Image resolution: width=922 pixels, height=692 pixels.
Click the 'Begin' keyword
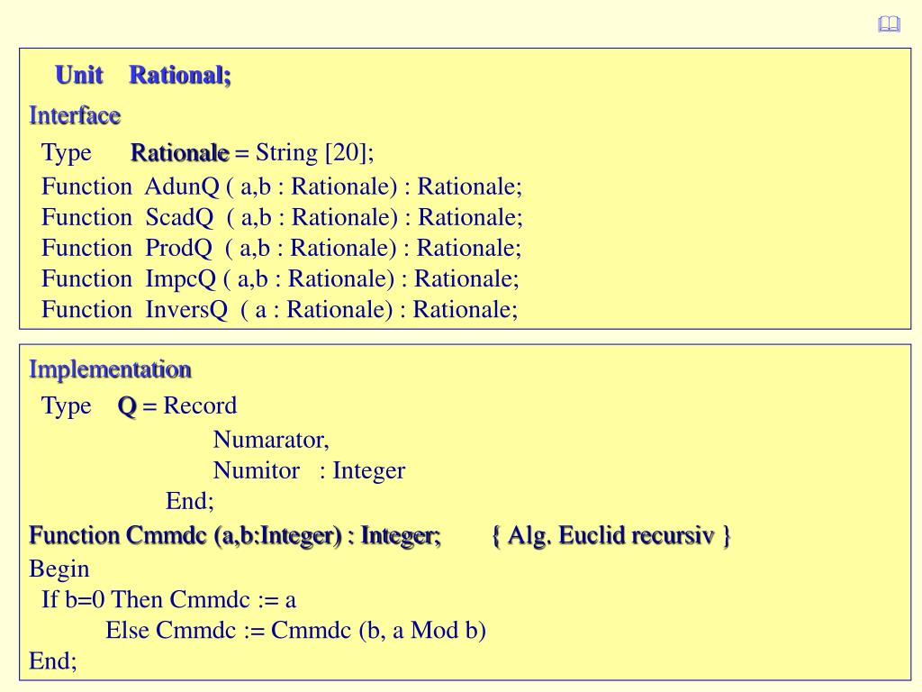[59, 569]
